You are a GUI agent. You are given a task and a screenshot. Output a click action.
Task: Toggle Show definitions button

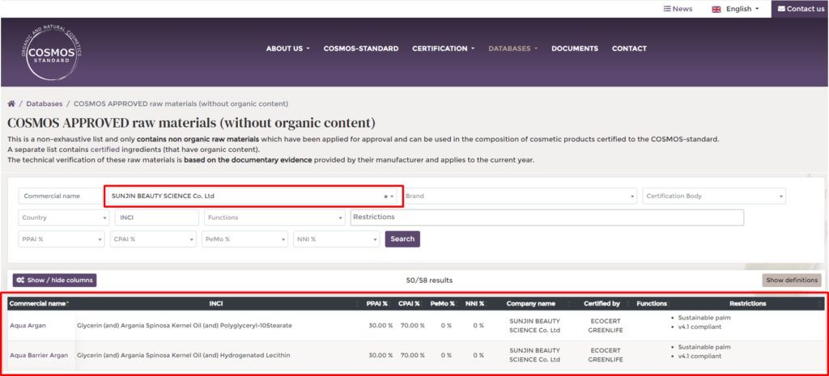(x=791, y=281)
